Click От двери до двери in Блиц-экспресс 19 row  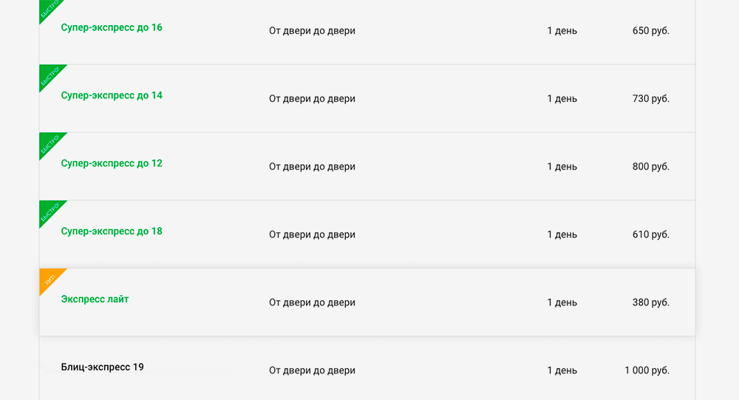pos(312,370)
